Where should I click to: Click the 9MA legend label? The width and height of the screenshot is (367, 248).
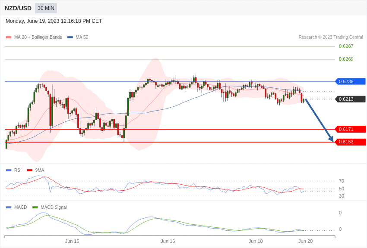[x=40, y=170]
